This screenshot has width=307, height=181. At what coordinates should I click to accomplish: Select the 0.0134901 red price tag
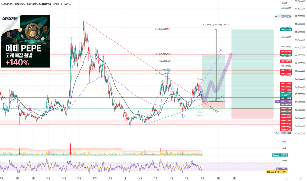[286, 84]
